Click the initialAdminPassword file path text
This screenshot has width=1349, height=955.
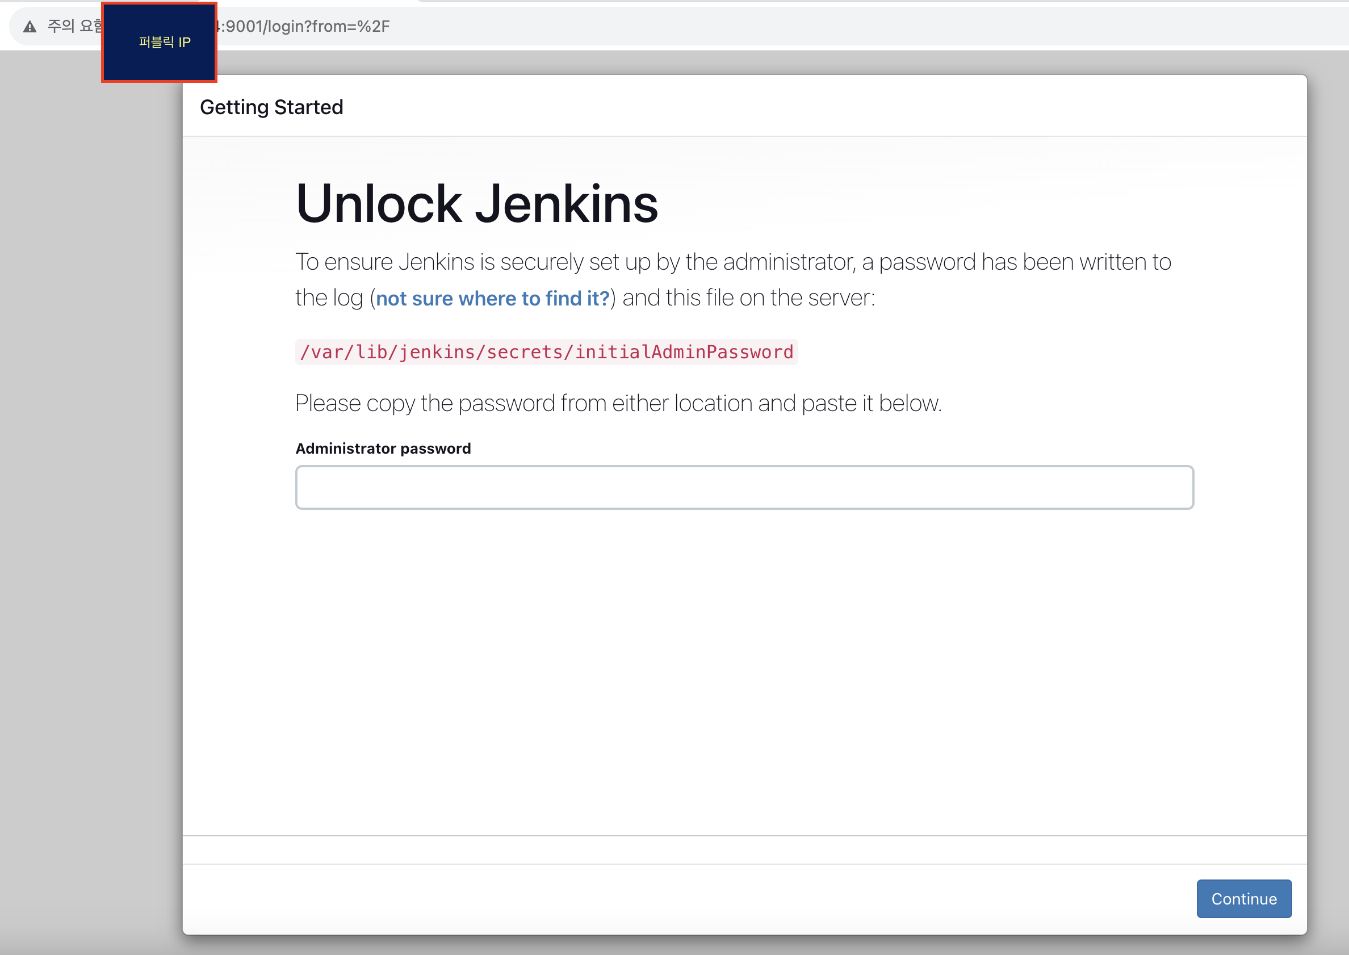[x=546, y=351]
